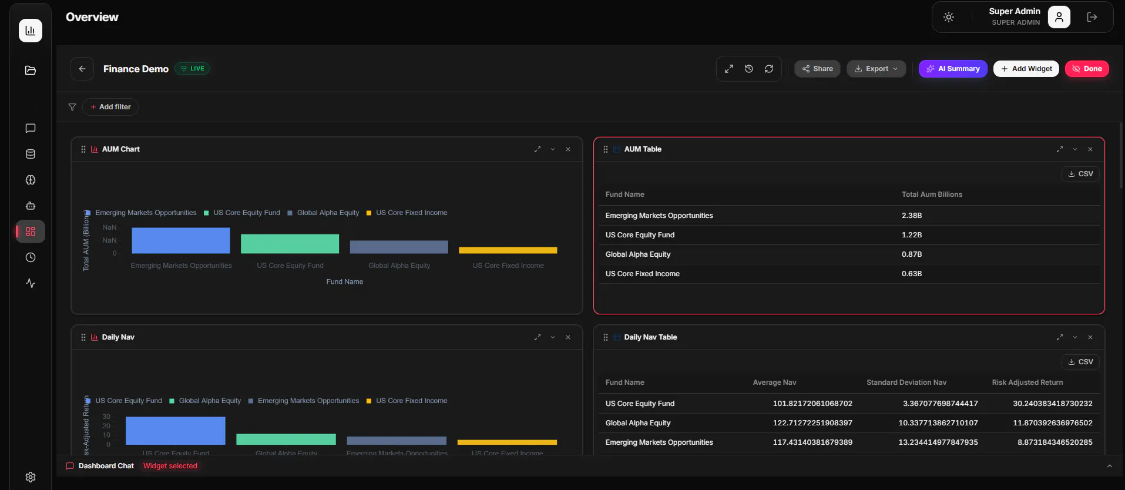Toggle US Core Equity Fund legend in Daily Nav
The width and height of the screenshot is (1125, 490).
tap(124, 401)
